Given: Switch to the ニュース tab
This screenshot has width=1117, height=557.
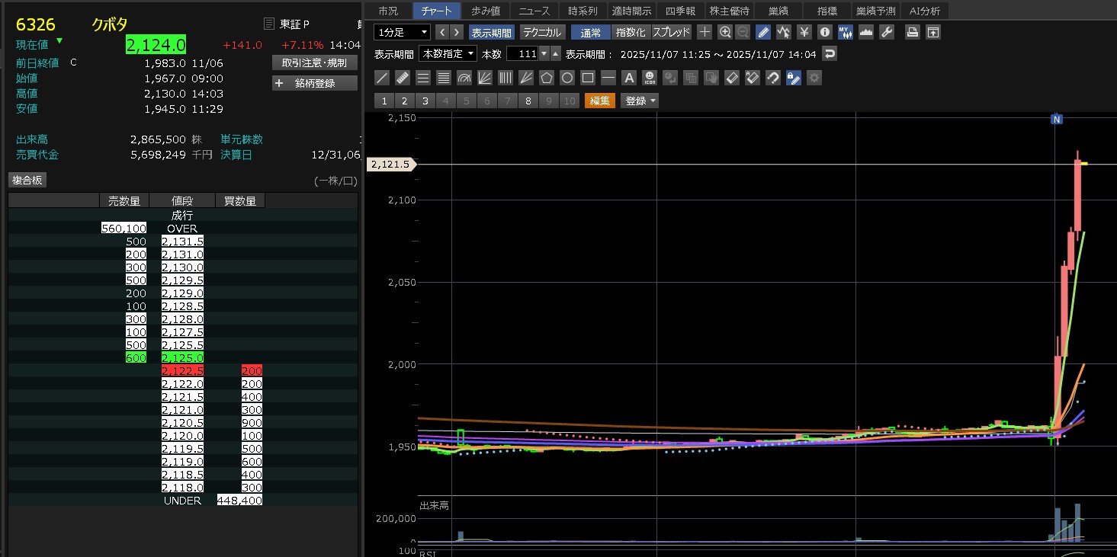Looking at the screenshot, I should tap(534, 11).
